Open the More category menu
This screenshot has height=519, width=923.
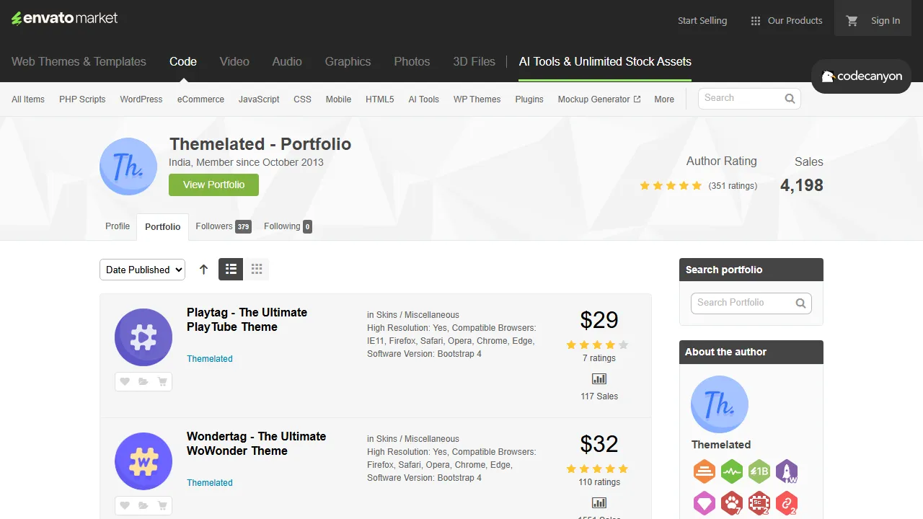(663, 99)
